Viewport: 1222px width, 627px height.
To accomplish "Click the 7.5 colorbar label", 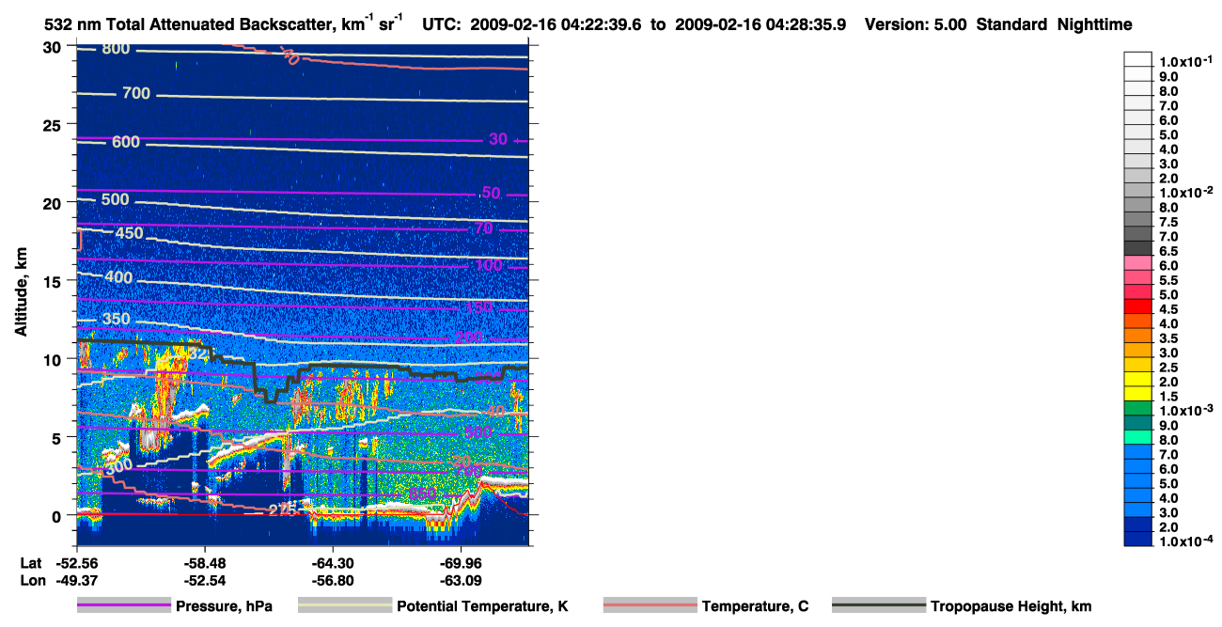I will [1168, 222].
